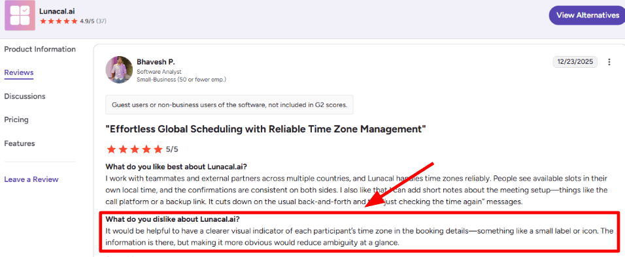This screenshot has height=257, width=625.
Task: Click the Leave a Review link
Action: coord(31,179)
